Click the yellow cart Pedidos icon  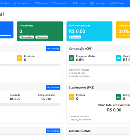point(71,97)
